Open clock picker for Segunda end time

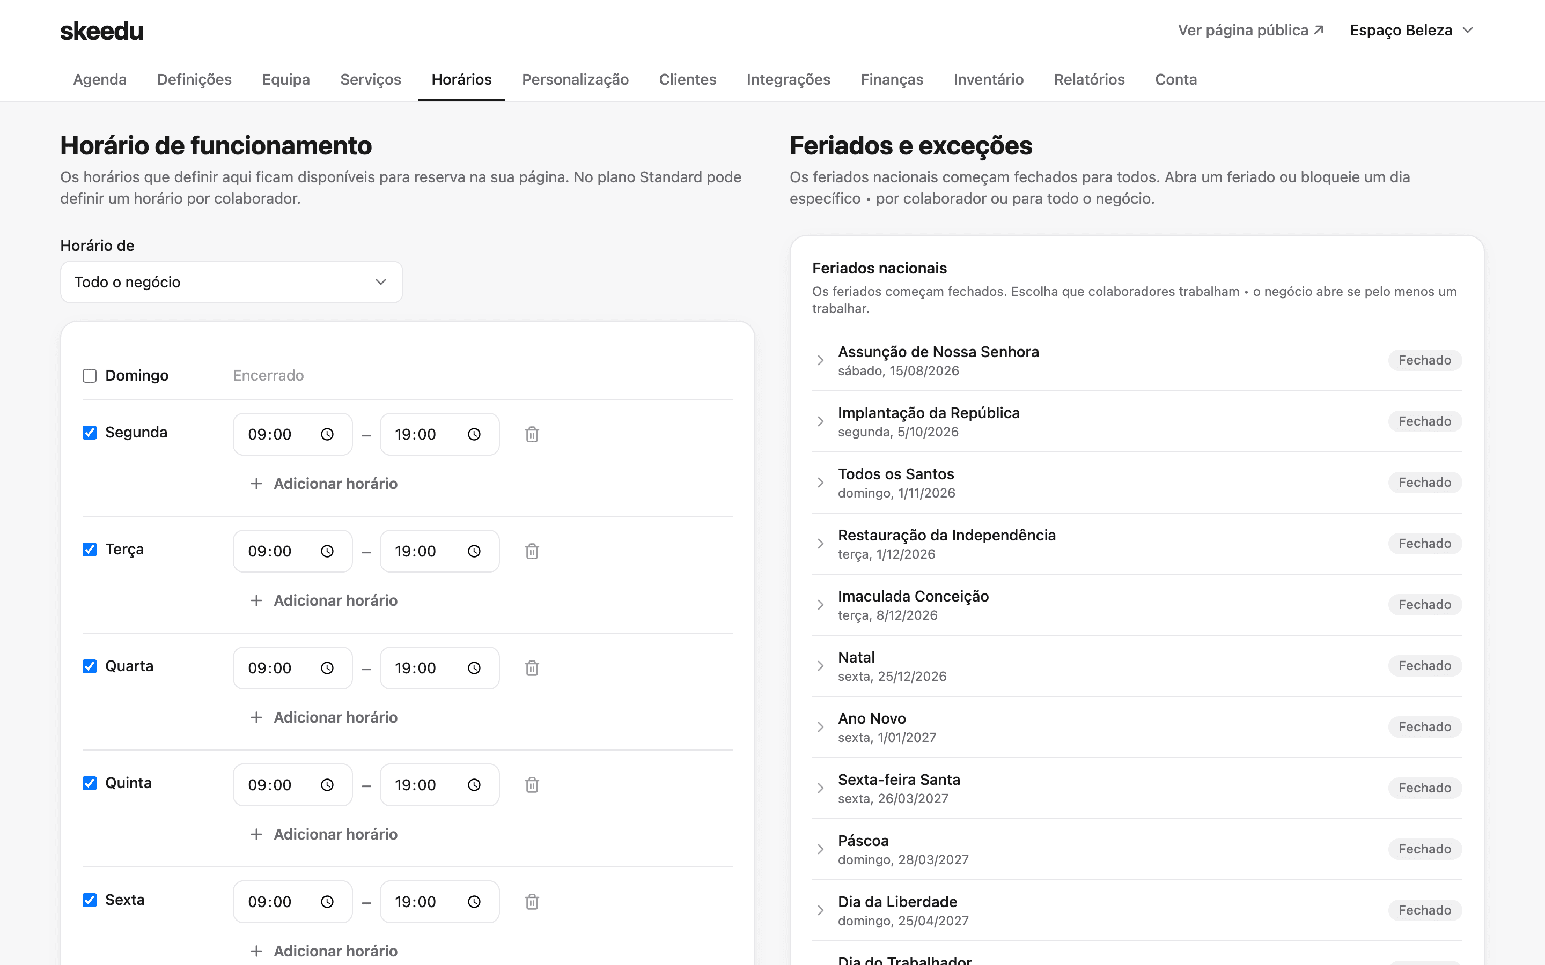474,434
